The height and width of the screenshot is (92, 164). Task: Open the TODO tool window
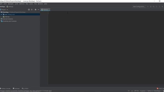click(x=25, y=88)
